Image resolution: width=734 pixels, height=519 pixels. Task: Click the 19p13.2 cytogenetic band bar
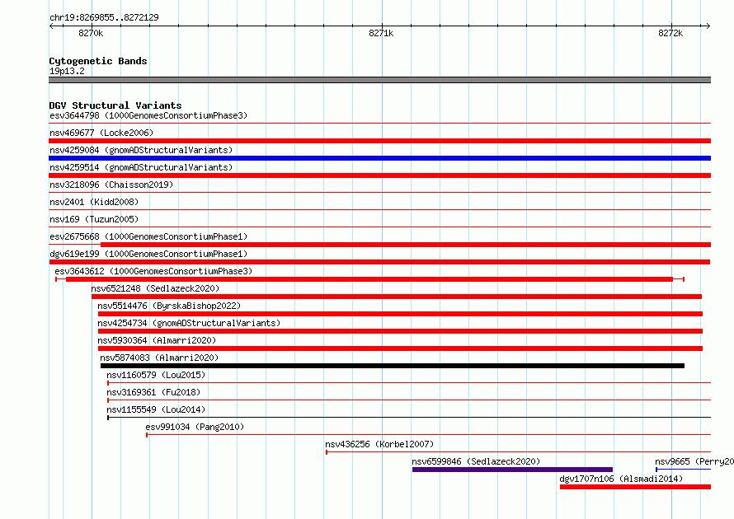[379, 80]
